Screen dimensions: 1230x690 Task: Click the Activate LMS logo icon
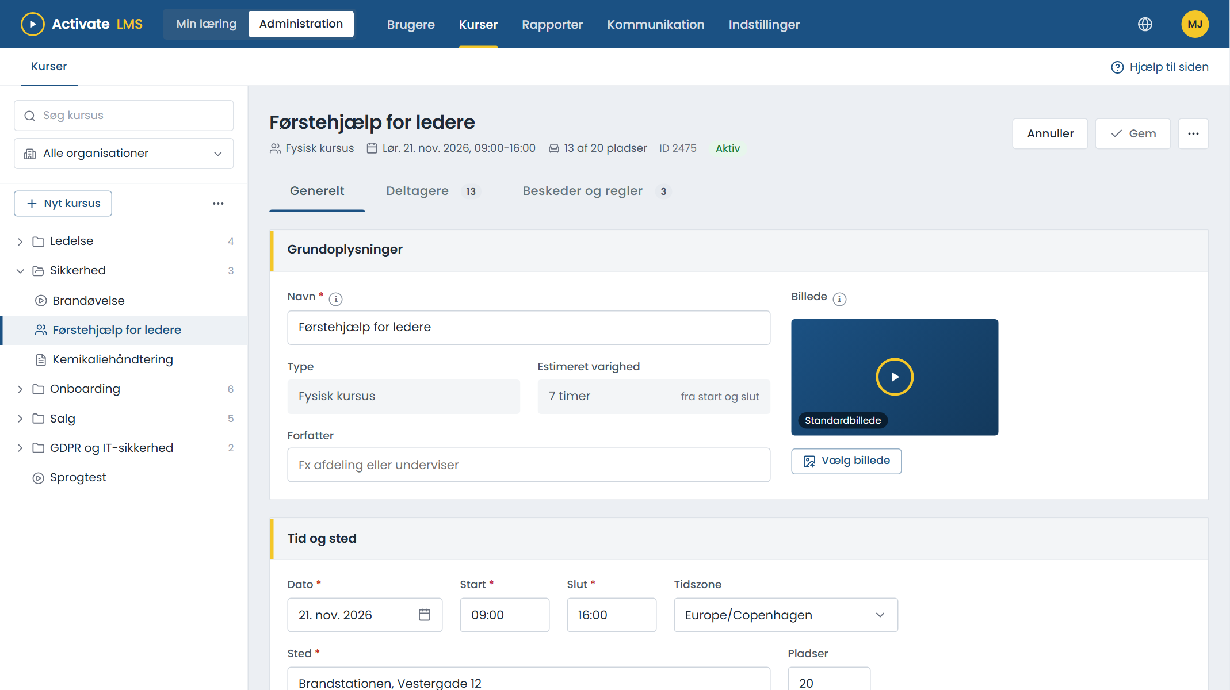pos(33,24)
